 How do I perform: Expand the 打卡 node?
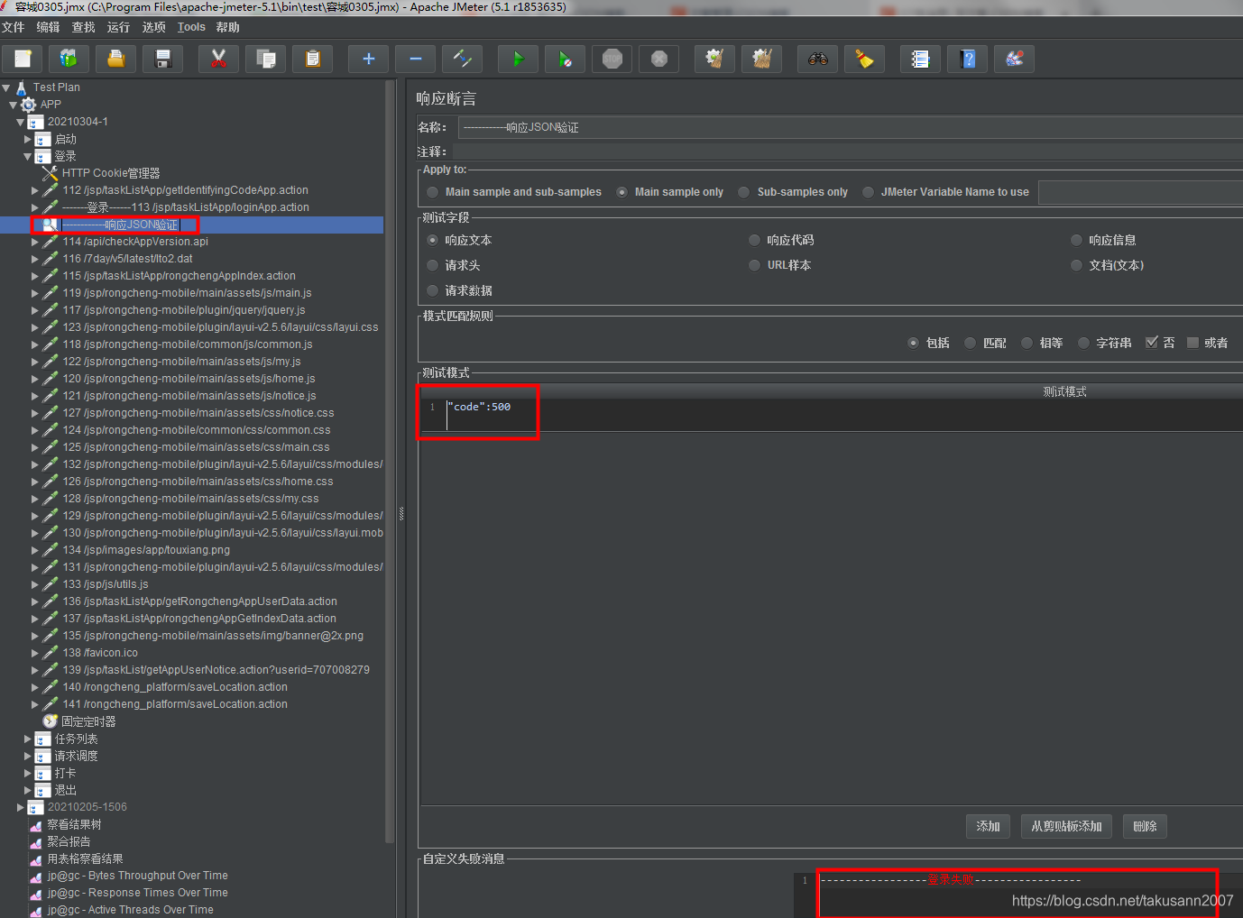[27, 773]
